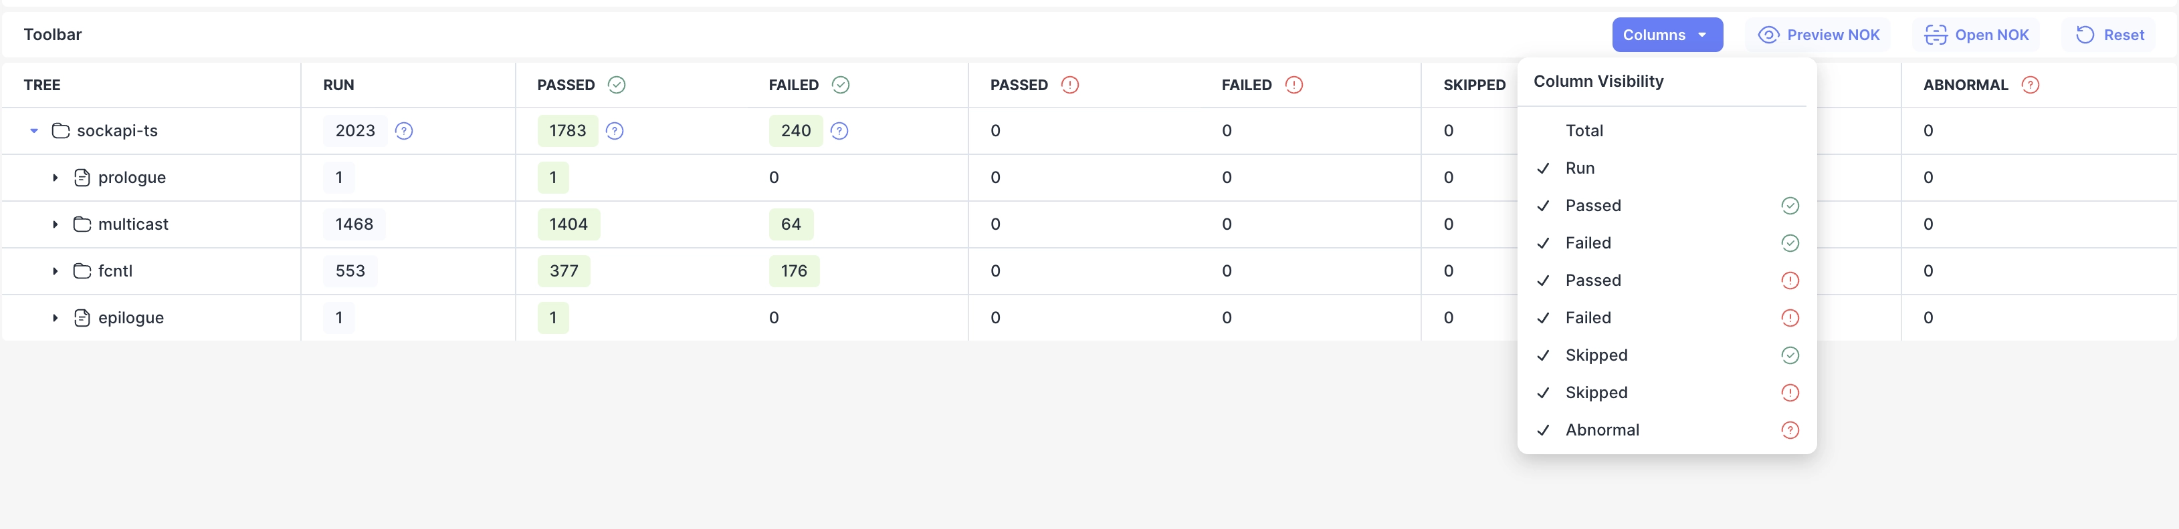Click the question icon next to 1783 passed

[615, 131]
